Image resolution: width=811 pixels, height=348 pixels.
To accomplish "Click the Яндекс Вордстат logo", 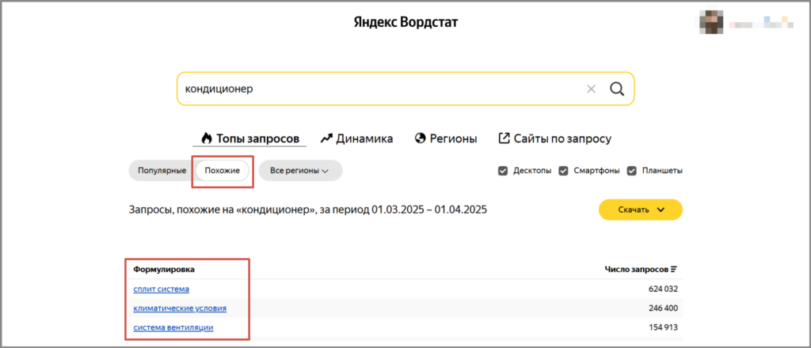I will [x=405, y=22].
